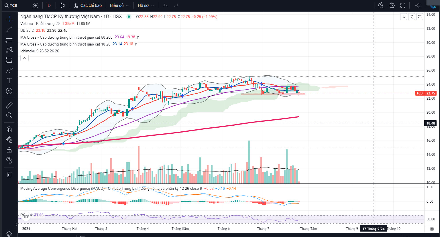
Task: Click the 11.091M volume value
Action: point(83,23)
